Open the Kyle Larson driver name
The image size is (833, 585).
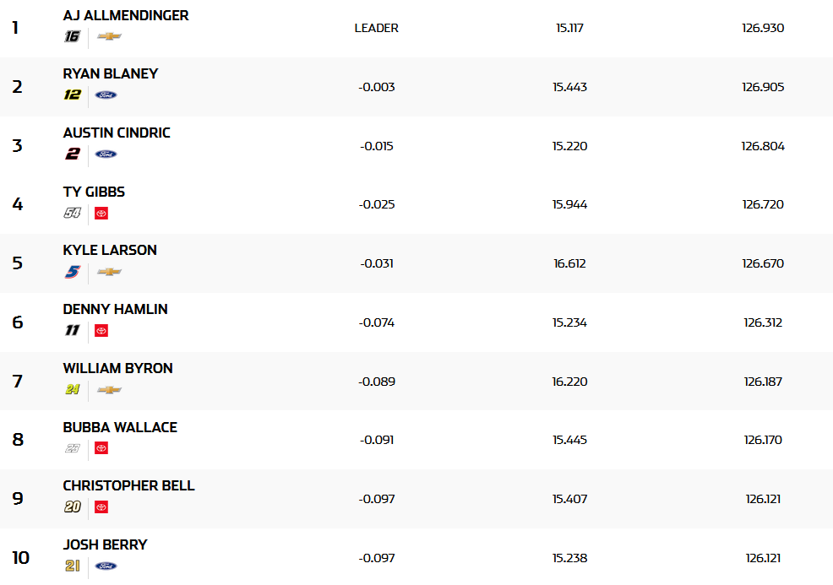110,251
